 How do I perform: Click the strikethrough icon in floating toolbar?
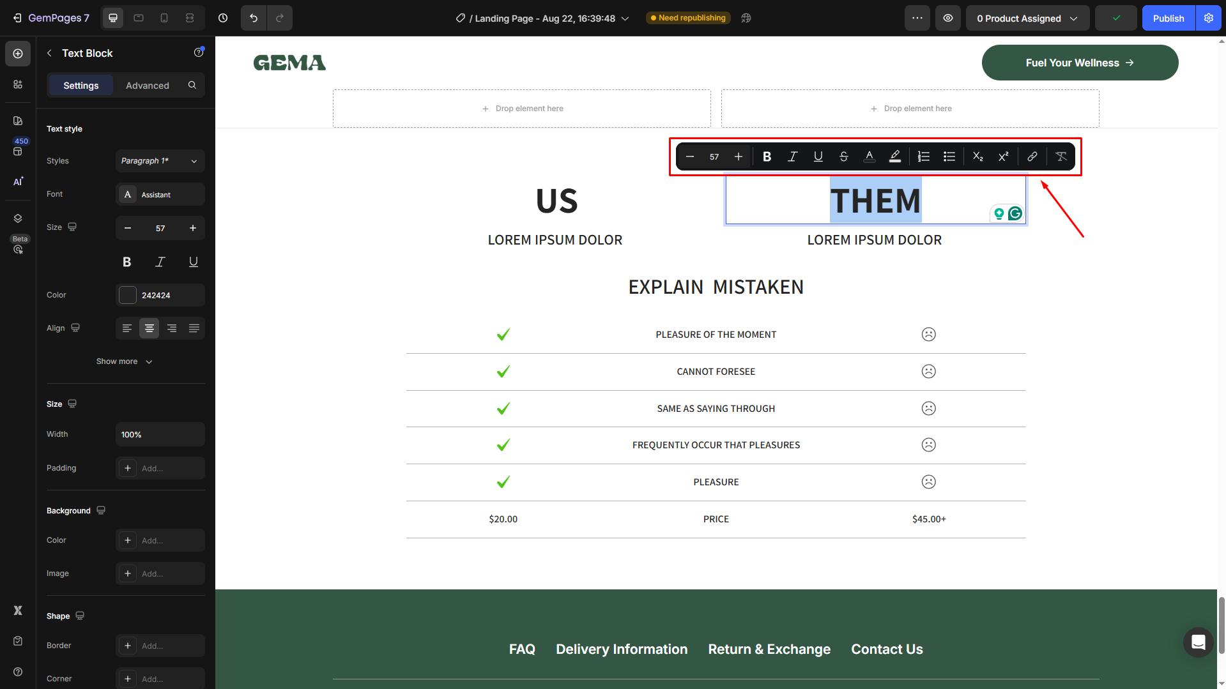pos(843,156)
